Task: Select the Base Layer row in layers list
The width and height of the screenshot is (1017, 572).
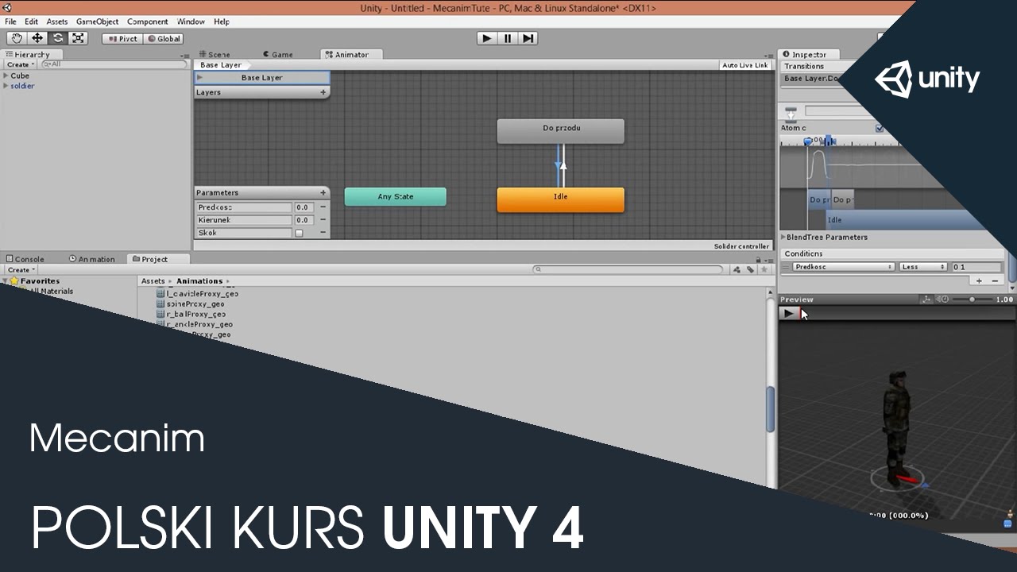Action: tap(262, 78)
